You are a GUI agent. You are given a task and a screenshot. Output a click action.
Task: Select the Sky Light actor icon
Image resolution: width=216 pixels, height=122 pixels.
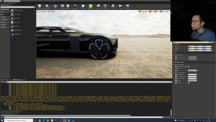[12, 26]
